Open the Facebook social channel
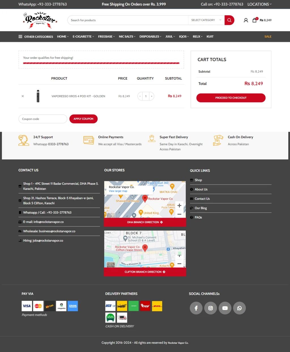290x352 pixels. tap(196, 308)
